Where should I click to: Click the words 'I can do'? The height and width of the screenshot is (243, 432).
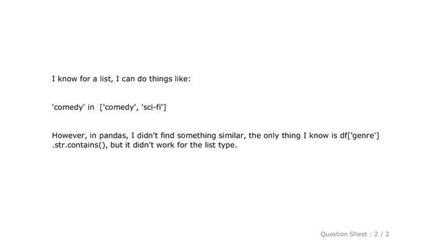(x=131, y=79)
